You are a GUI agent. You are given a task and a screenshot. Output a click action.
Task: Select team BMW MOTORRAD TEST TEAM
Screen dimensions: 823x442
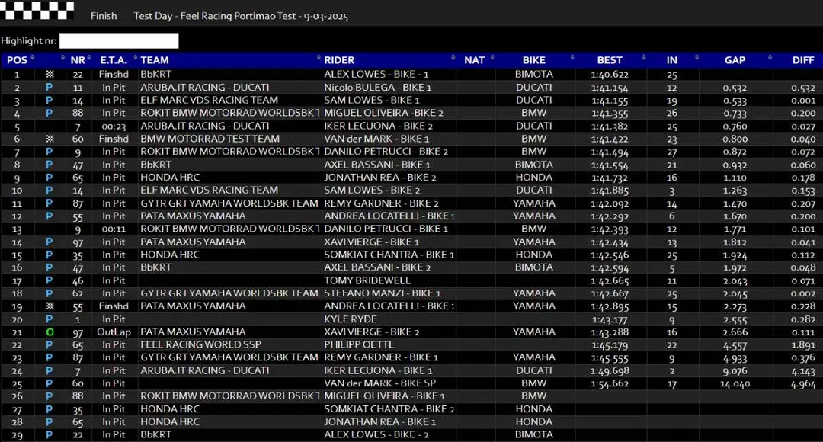point(210,139)
